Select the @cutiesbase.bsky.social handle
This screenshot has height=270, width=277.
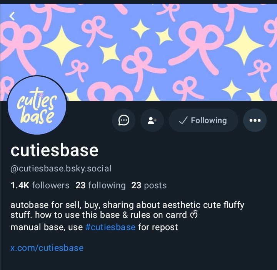[x=61, y=168]
